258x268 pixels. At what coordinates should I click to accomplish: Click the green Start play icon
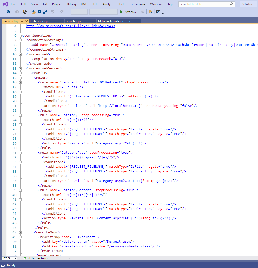(122, 12)
